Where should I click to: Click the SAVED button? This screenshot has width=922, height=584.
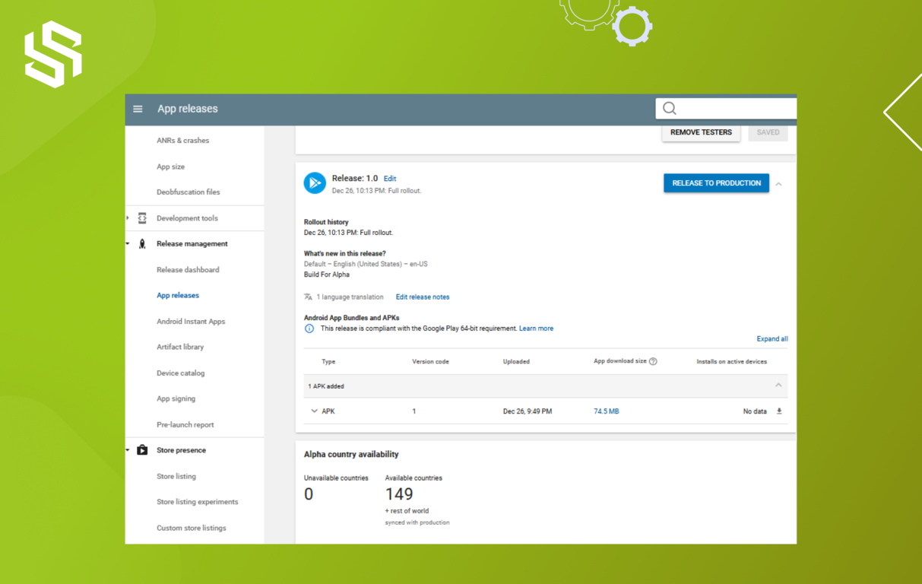[768, 132]
